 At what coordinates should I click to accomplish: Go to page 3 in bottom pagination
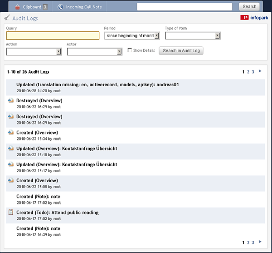click(253, 243)
